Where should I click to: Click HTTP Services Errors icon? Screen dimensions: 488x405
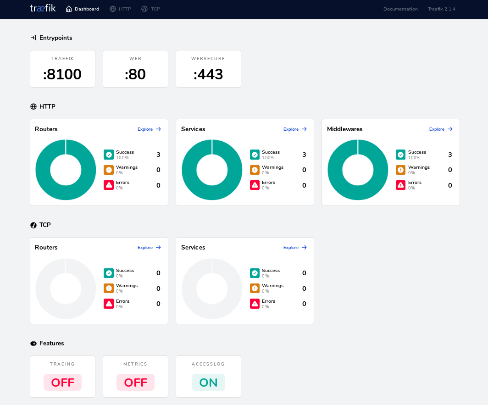point(255,185)
